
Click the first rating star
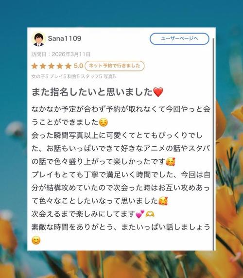tap(35, 66)
